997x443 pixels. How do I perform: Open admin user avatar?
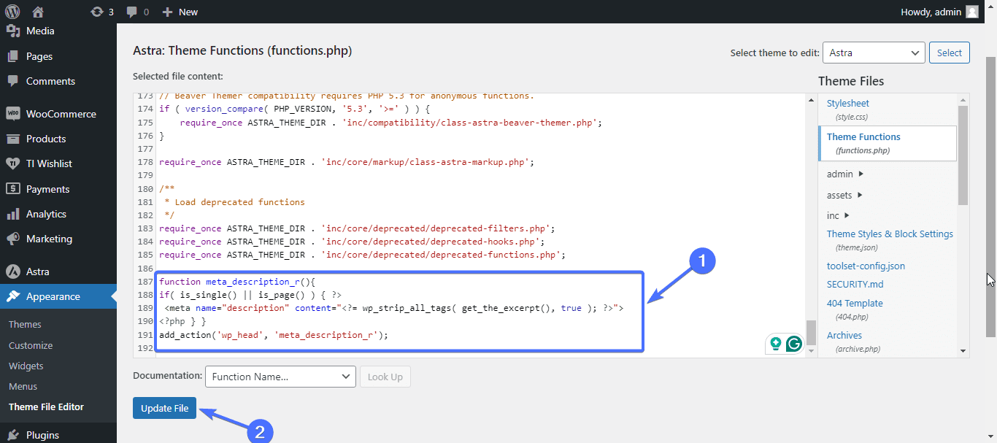click(972, 12)
